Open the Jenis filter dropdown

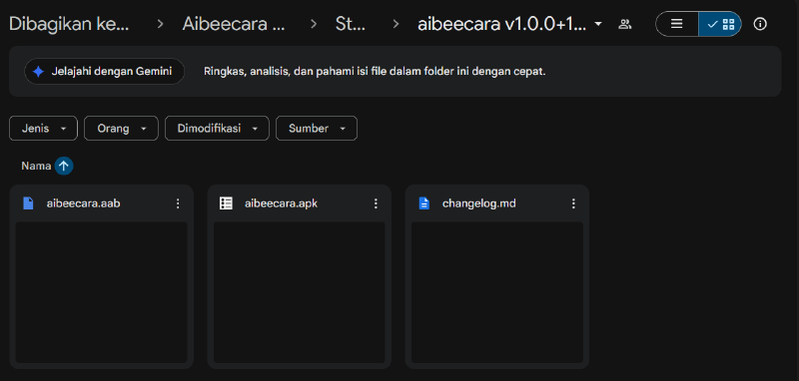(43, 129)
